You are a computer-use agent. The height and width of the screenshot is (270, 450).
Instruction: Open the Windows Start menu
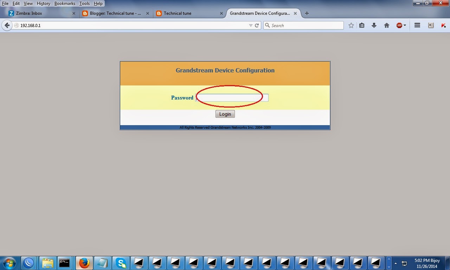point(9,263)
